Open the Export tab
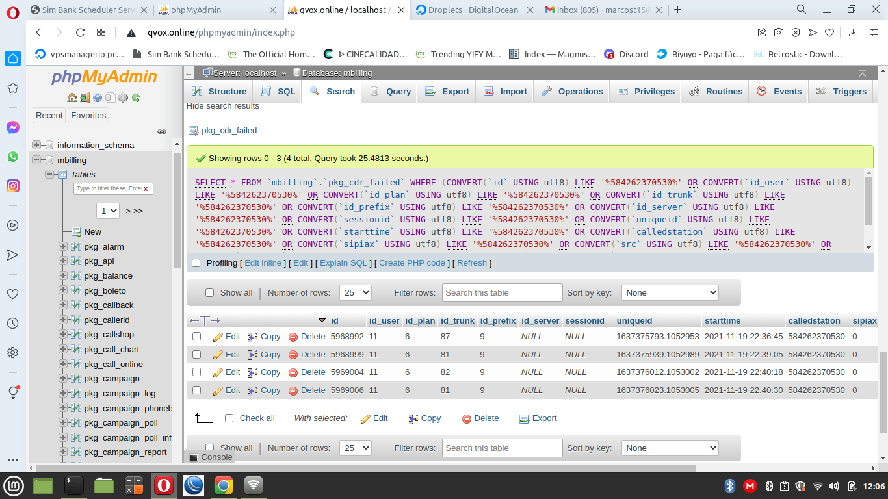 click(x=447, y=92)
